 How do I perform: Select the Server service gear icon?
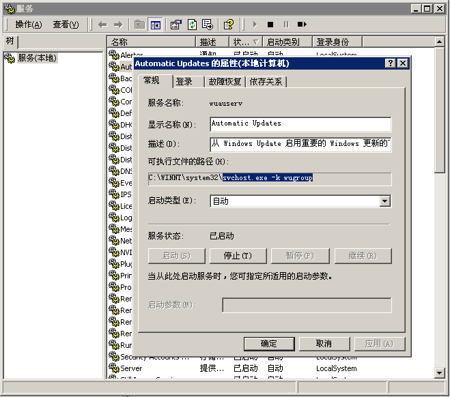(x=114, y=368)
